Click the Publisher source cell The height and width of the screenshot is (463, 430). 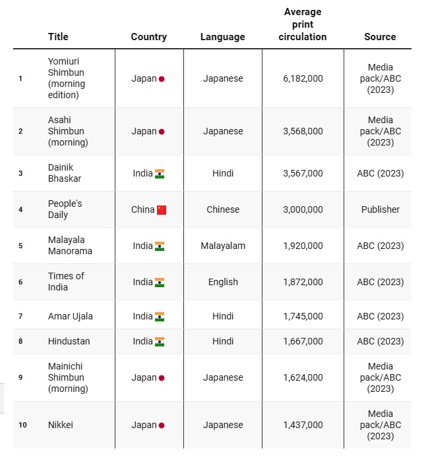[381, 209]
